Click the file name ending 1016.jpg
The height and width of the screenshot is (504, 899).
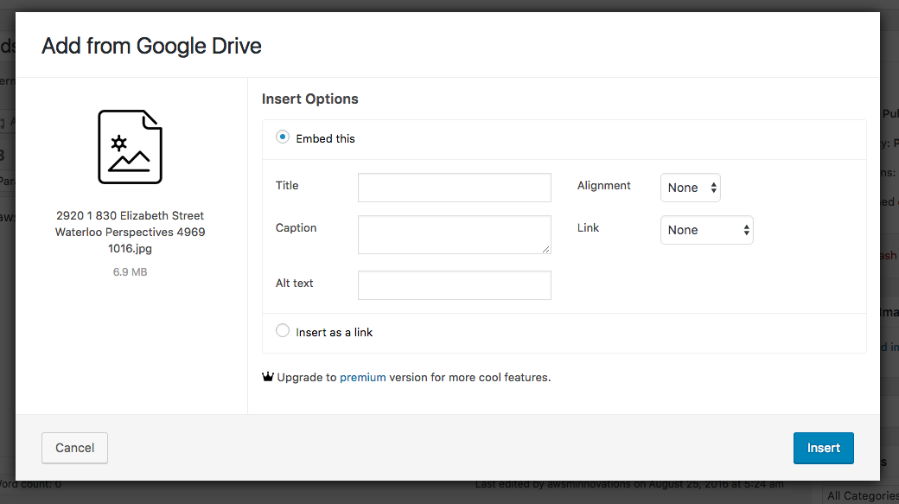pyautogui.click(x=131, y=232)
